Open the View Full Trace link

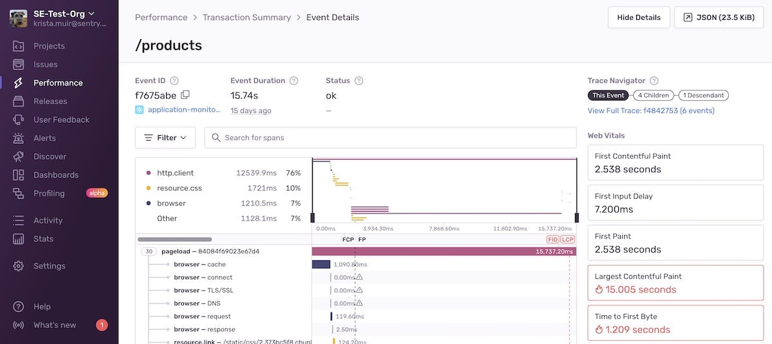point(650,111)
